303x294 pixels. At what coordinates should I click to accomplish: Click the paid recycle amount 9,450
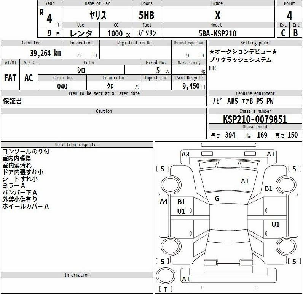pos(190,86)
